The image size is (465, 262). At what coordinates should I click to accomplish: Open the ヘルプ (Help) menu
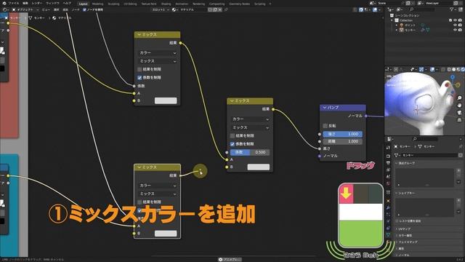(x=67, y=3)
